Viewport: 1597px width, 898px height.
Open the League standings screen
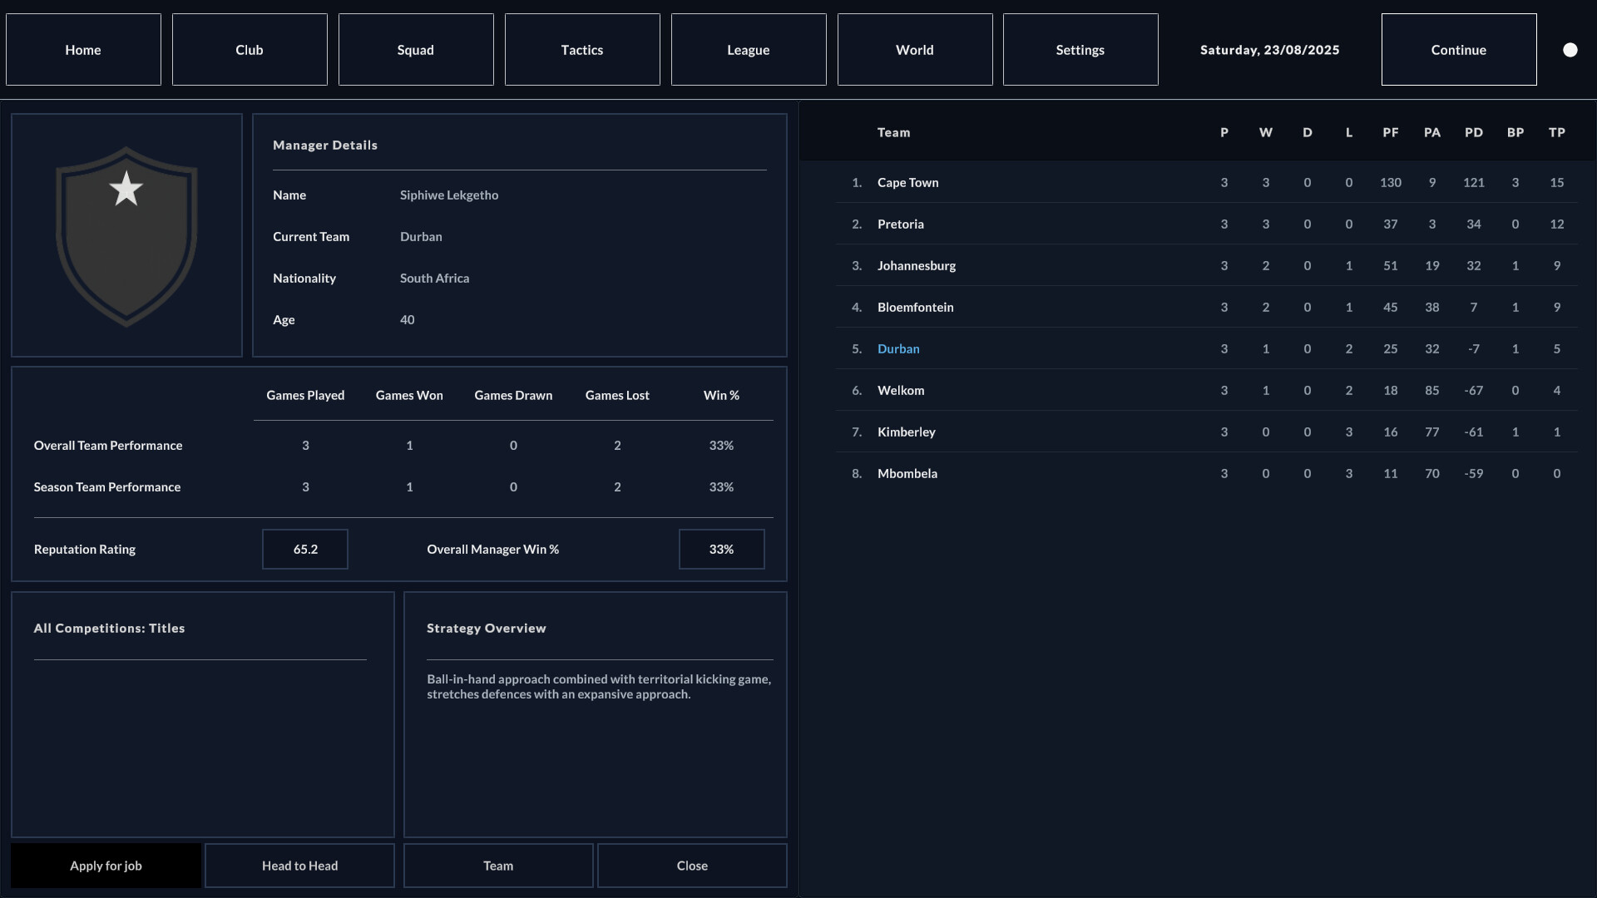click(748, 49)
